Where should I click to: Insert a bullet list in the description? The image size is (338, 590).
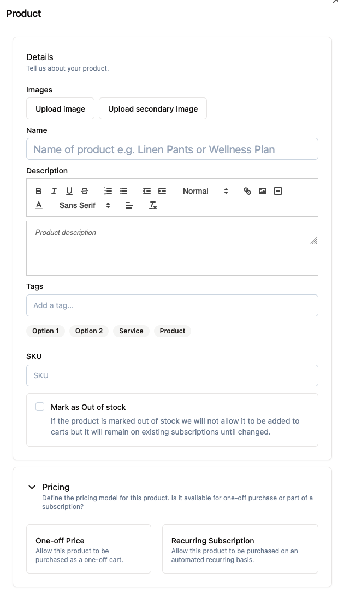pyautogui.click(x=123, y=191)
